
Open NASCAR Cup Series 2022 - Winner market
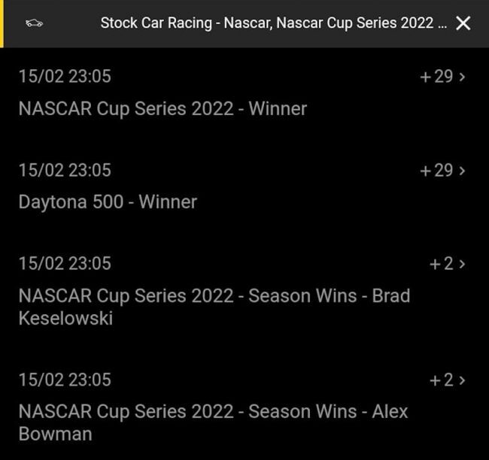(162, 109)
